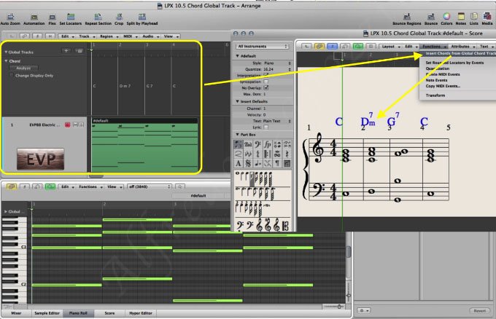Toggle the Syncopation checkbox
Screen dimensions: 496x319
tap(266, 80)
